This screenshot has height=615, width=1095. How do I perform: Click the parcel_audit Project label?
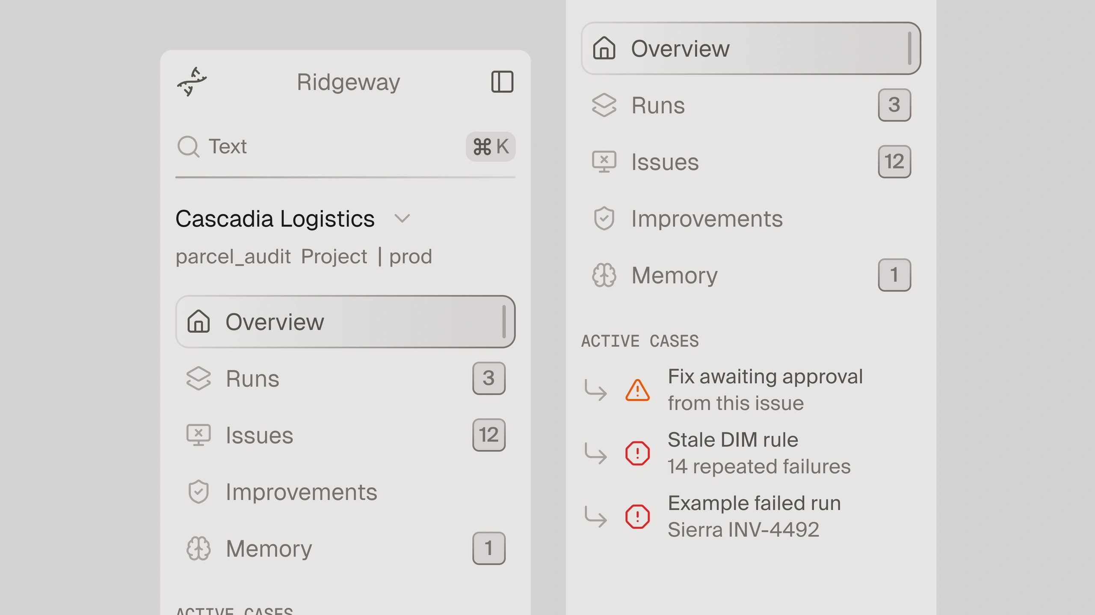click(271, 256)
